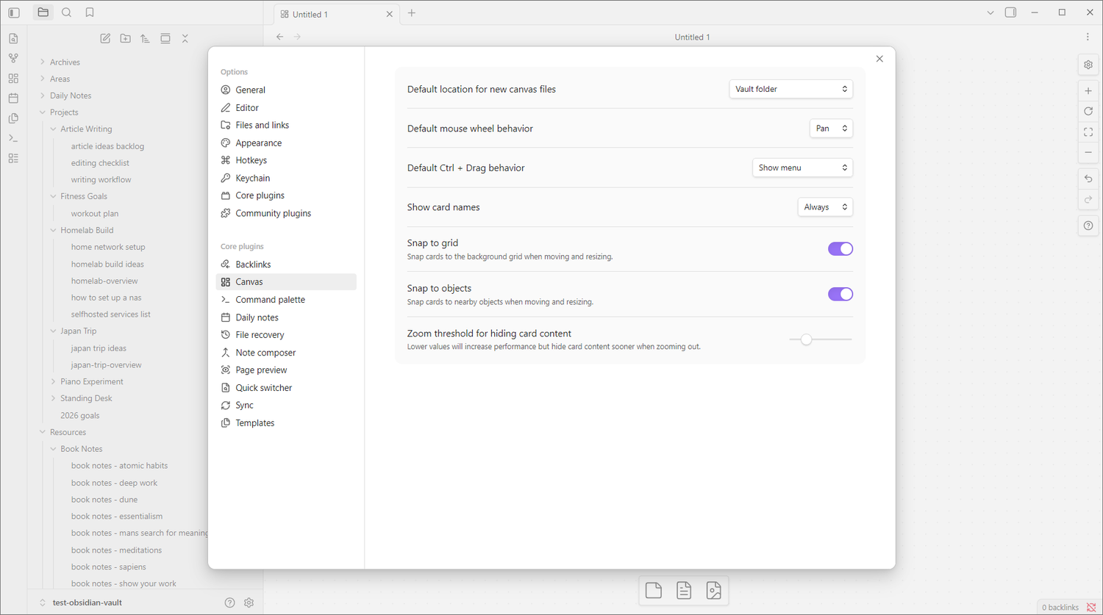
Task: Open Daily notes plugin settings
Action: [x=286, y=317]
